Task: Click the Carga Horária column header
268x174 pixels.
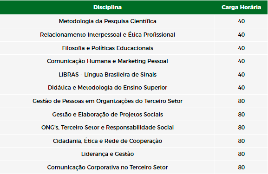Action: (x=241, y=7)
